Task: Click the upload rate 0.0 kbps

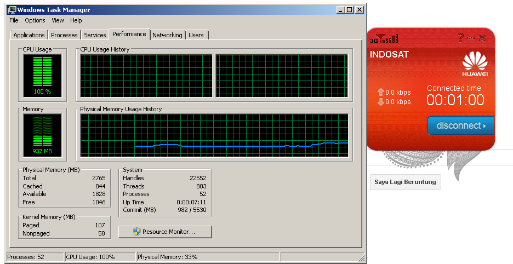Action: click(x=398, y=93)
